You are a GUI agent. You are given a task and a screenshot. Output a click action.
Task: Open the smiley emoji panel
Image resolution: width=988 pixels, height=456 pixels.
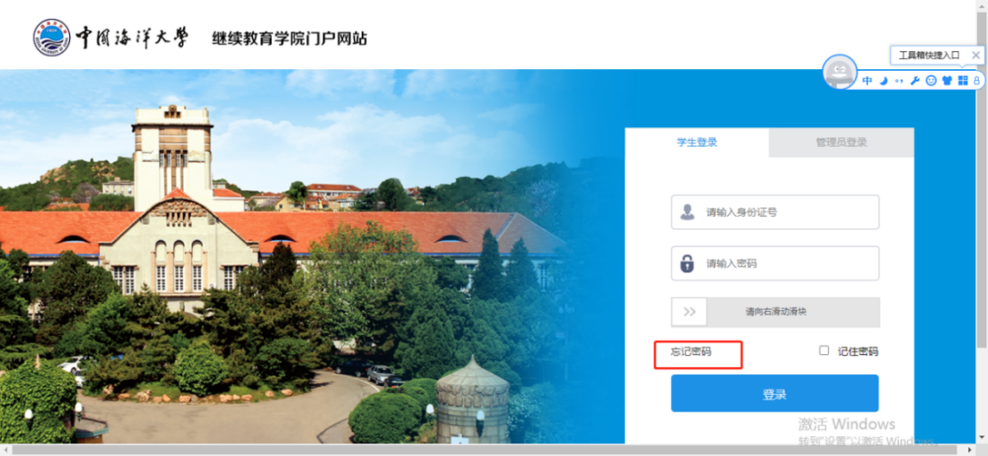(x=931, y=81)
